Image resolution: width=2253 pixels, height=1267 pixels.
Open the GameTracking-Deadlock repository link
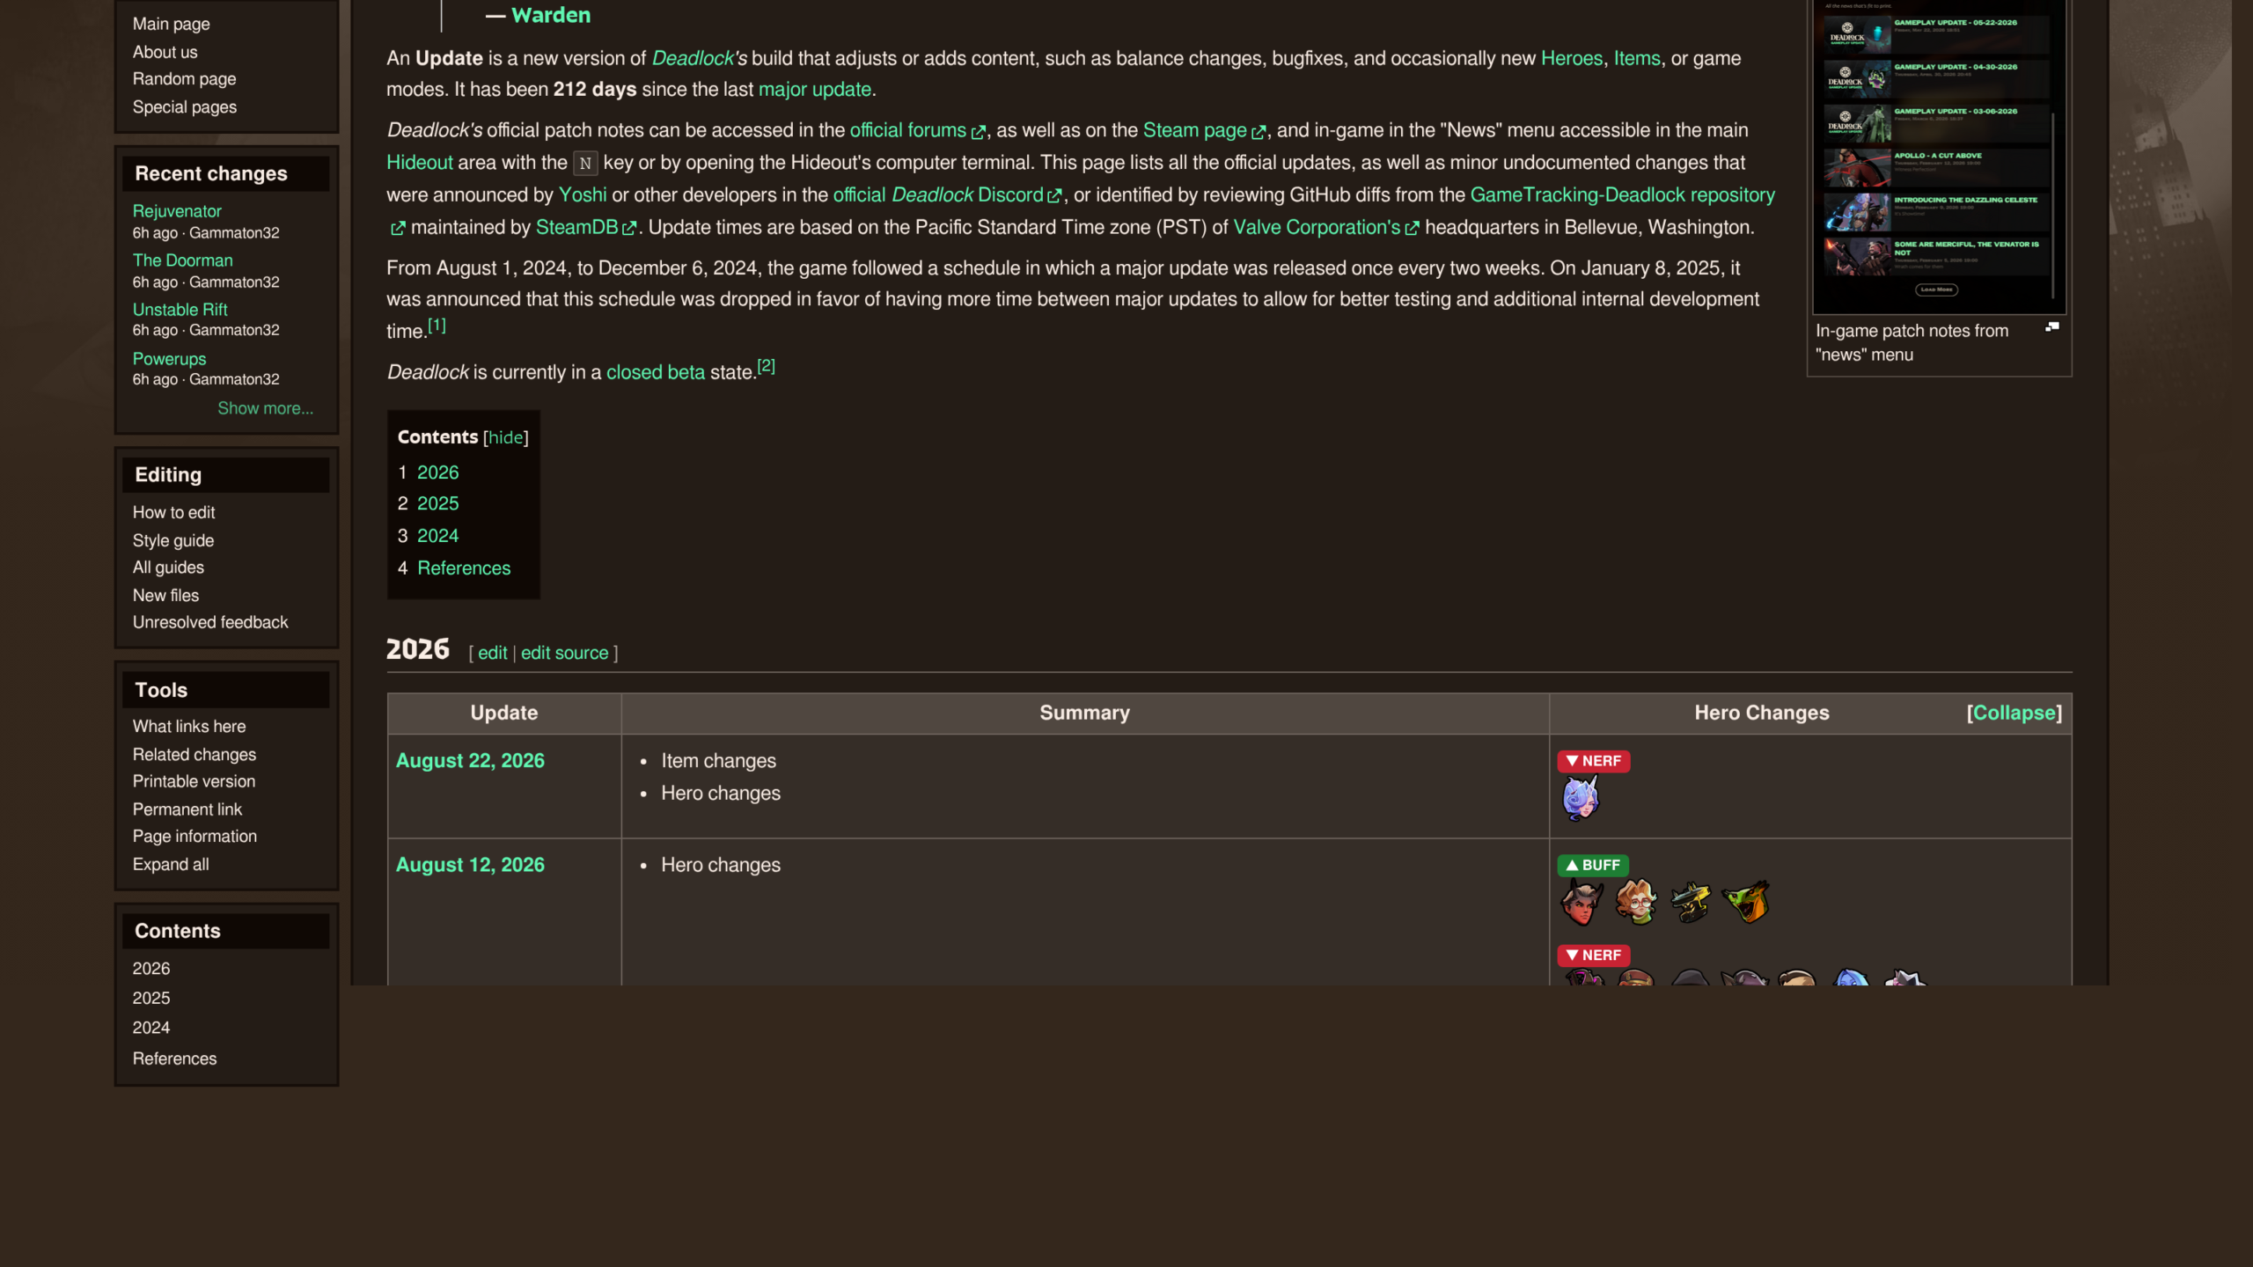click(x=1623, y=195)
